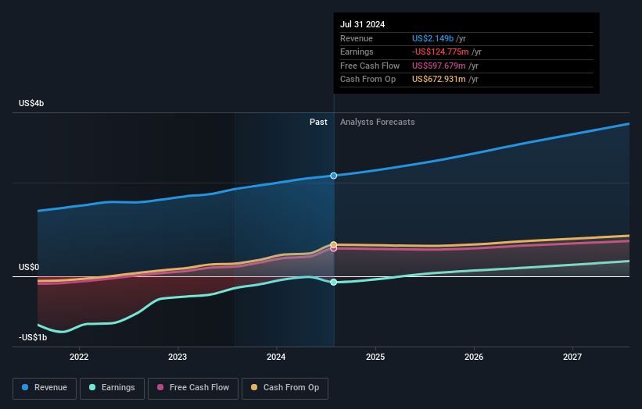Click the Revenue row label in tooltip
Image resolution: width=642 pixels, height=409 pixels.
click(357, 38)
